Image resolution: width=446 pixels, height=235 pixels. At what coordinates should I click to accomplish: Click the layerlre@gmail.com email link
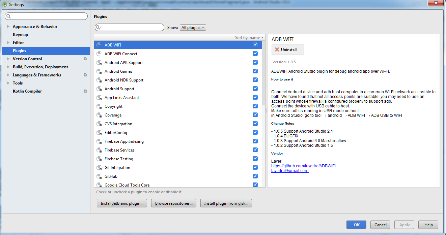[290, 171]
